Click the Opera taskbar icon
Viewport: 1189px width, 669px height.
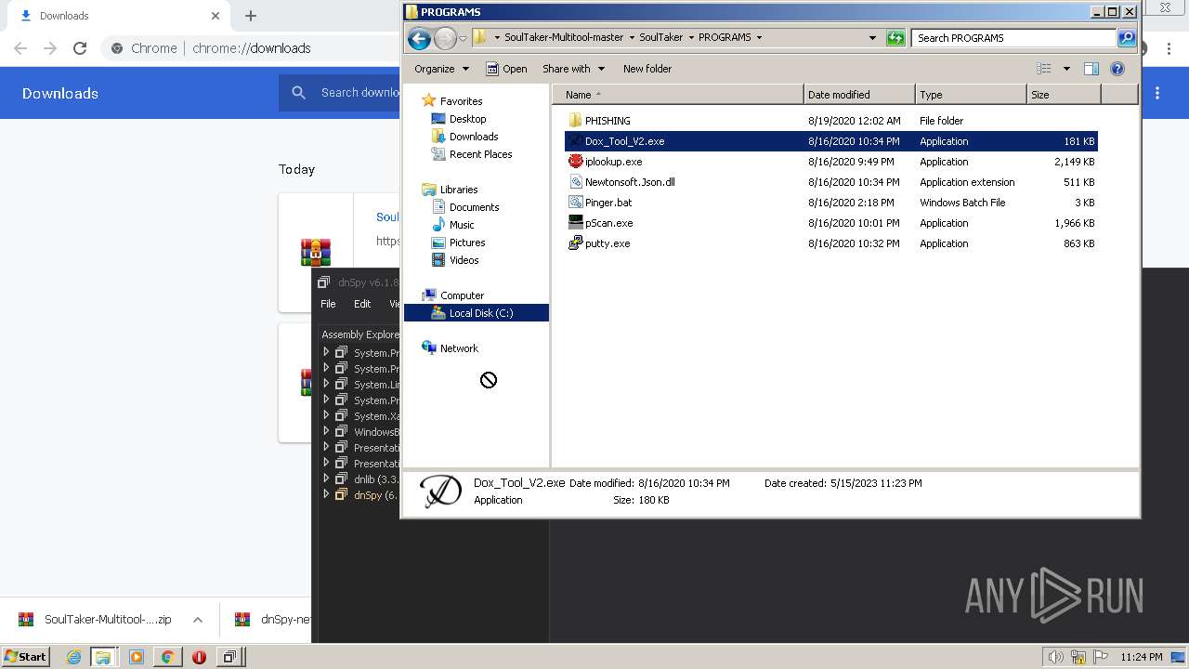199,657
